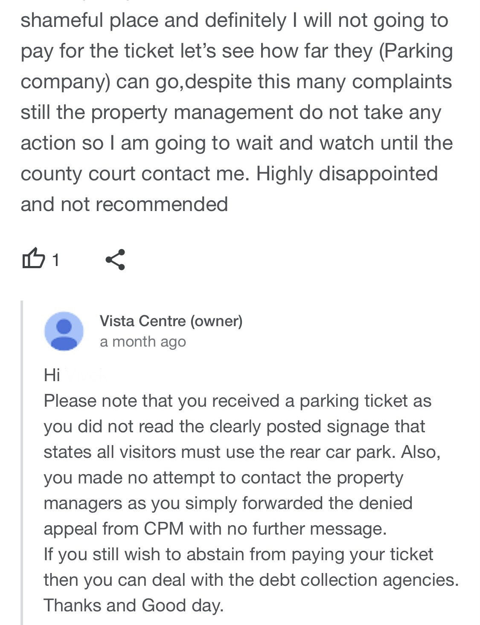Click the 'Hi' greeting in the owner reply
The image size is (480, 625).
pos(52,375)
